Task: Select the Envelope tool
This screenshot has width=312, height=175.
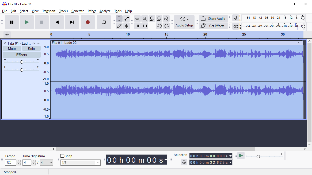Action: pyautogui.click(x=126, y=19)
